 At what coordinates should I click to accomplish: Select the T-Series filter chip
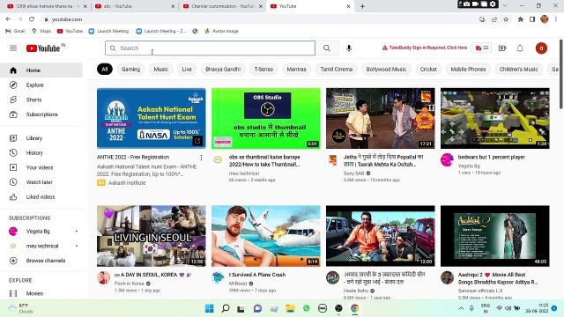coord(263,69)
